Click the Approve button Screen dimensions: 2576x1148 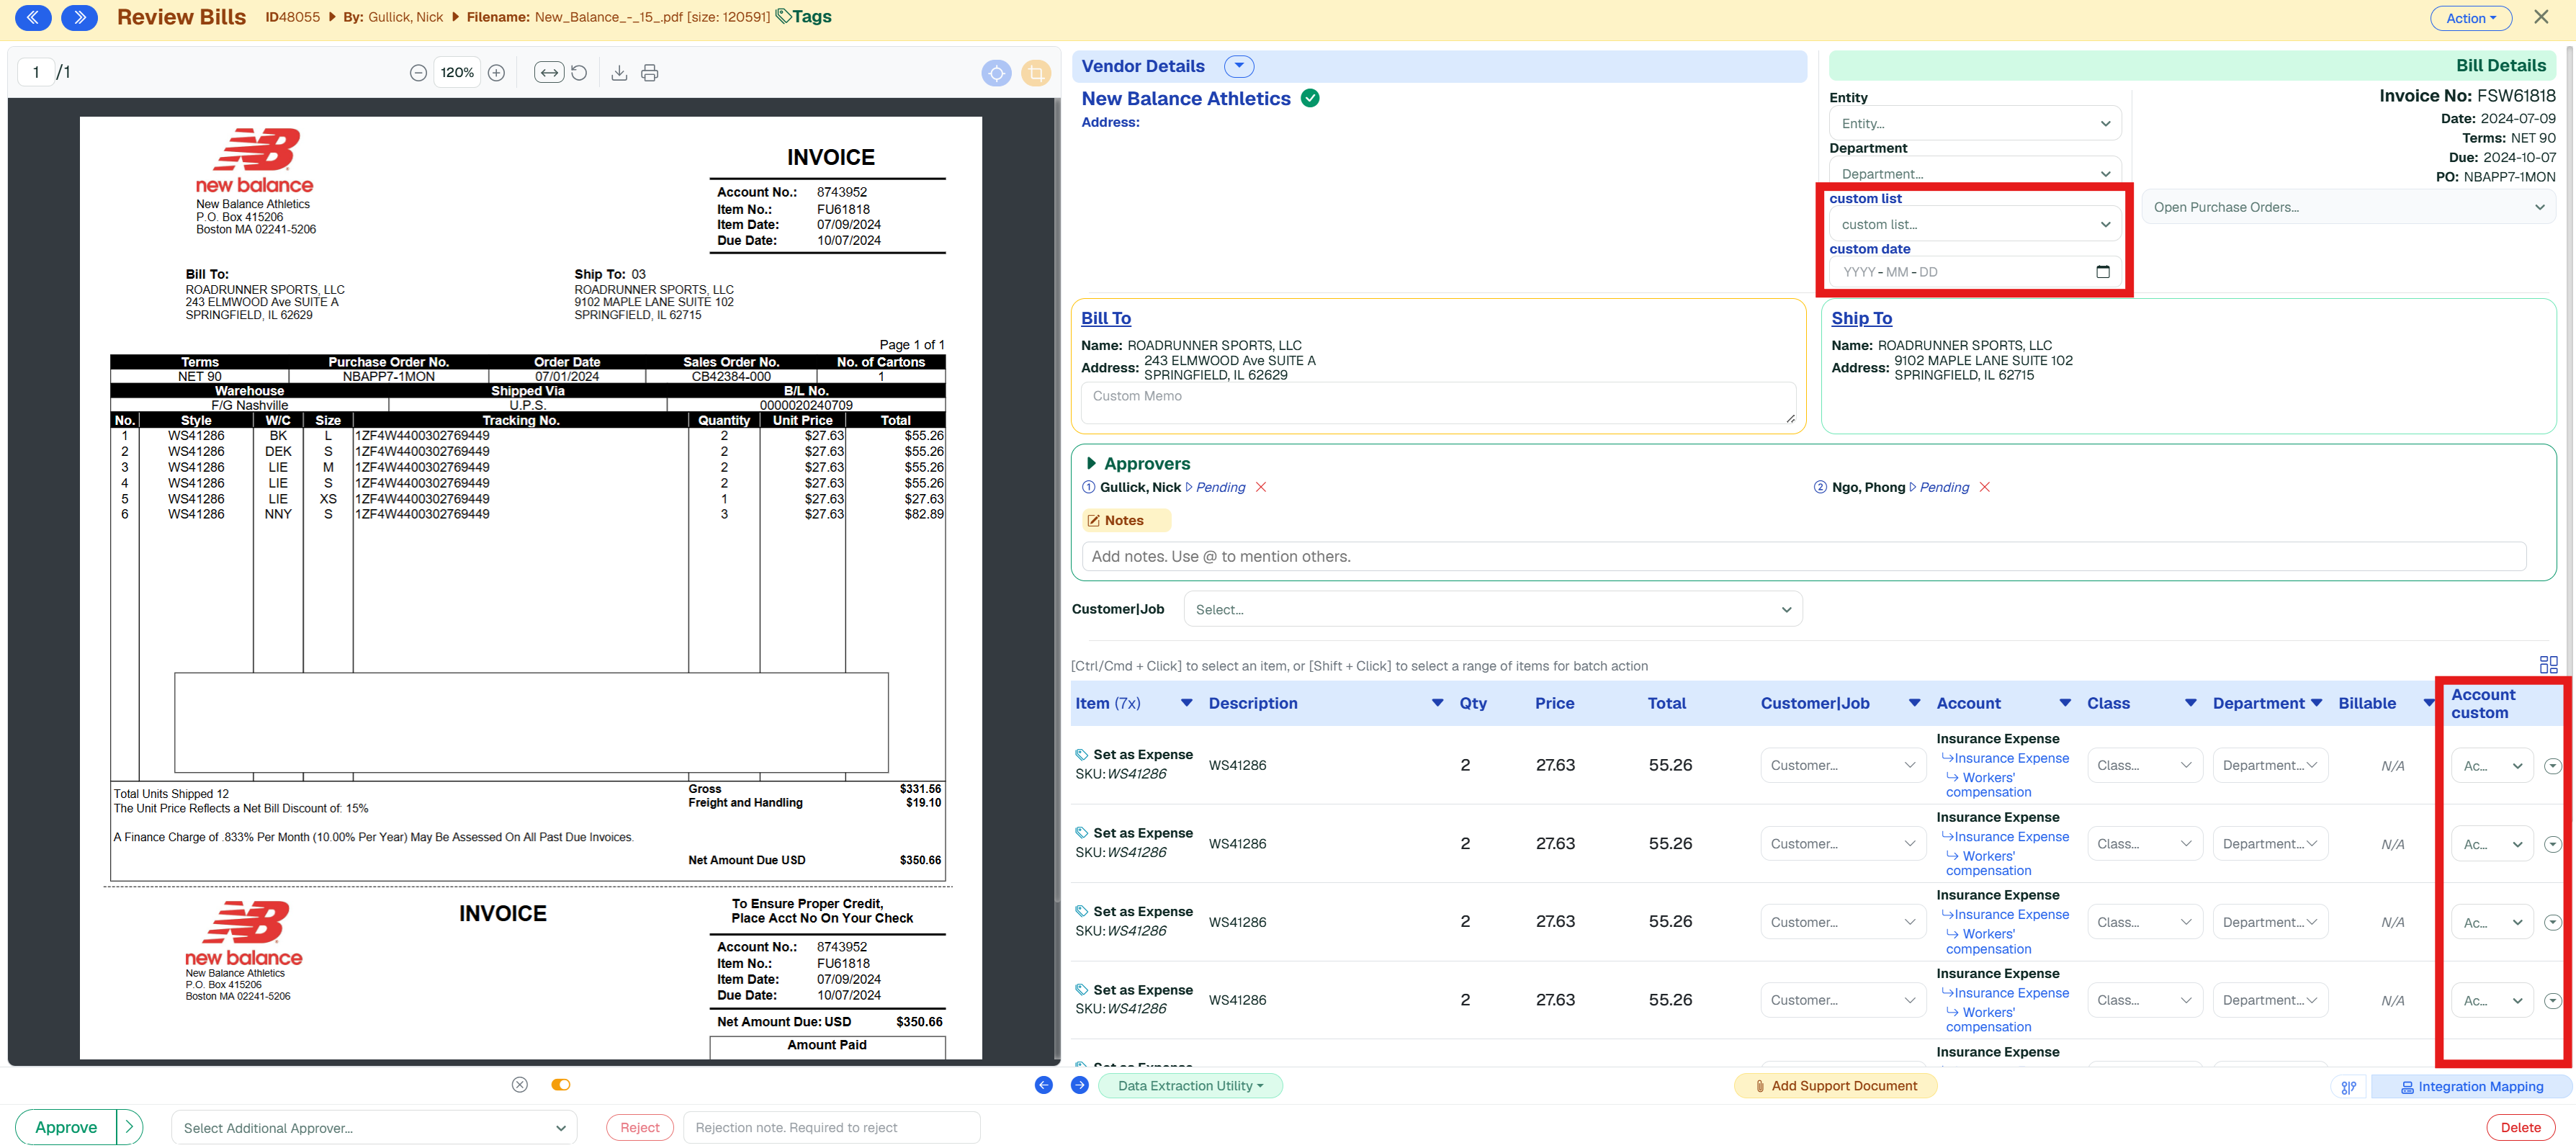pyautogui.click(x=66, y=1128)
